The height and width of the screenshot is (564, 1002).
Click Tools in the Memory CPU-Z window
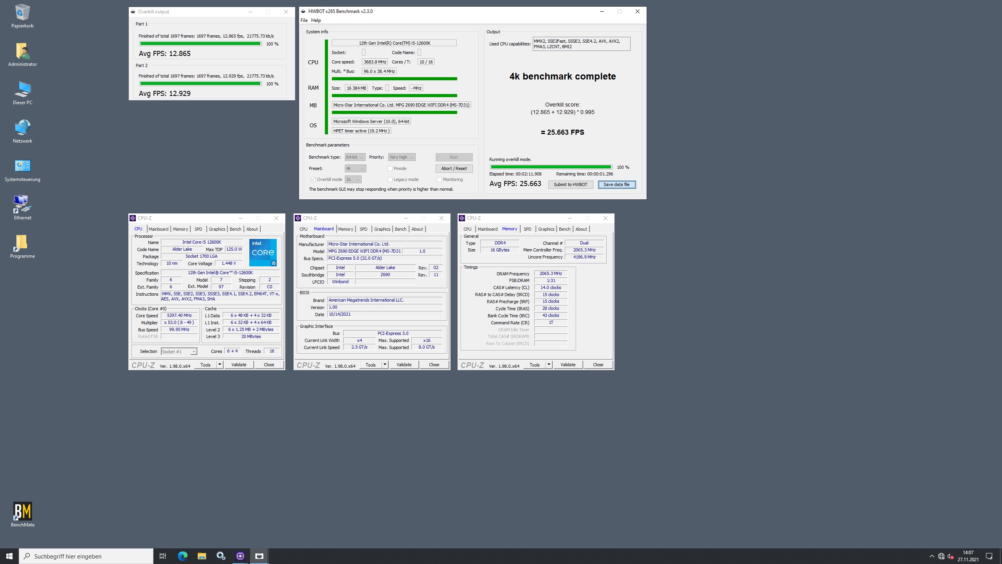pos(534,365)
